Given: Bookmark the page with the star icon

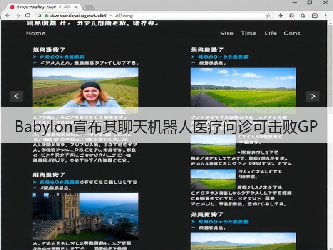Looking at the screenshot, I should 268,15.
